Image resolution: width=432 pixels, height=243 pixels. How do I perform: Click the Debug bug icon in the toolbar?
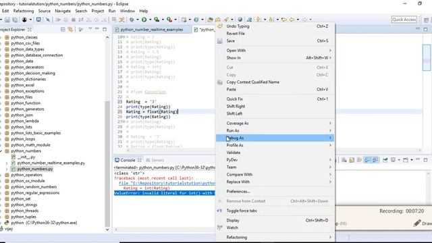(x=132, y=20)
